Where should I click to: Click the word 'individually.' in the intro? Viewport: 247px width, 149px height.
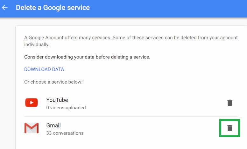tap(37, 44)
